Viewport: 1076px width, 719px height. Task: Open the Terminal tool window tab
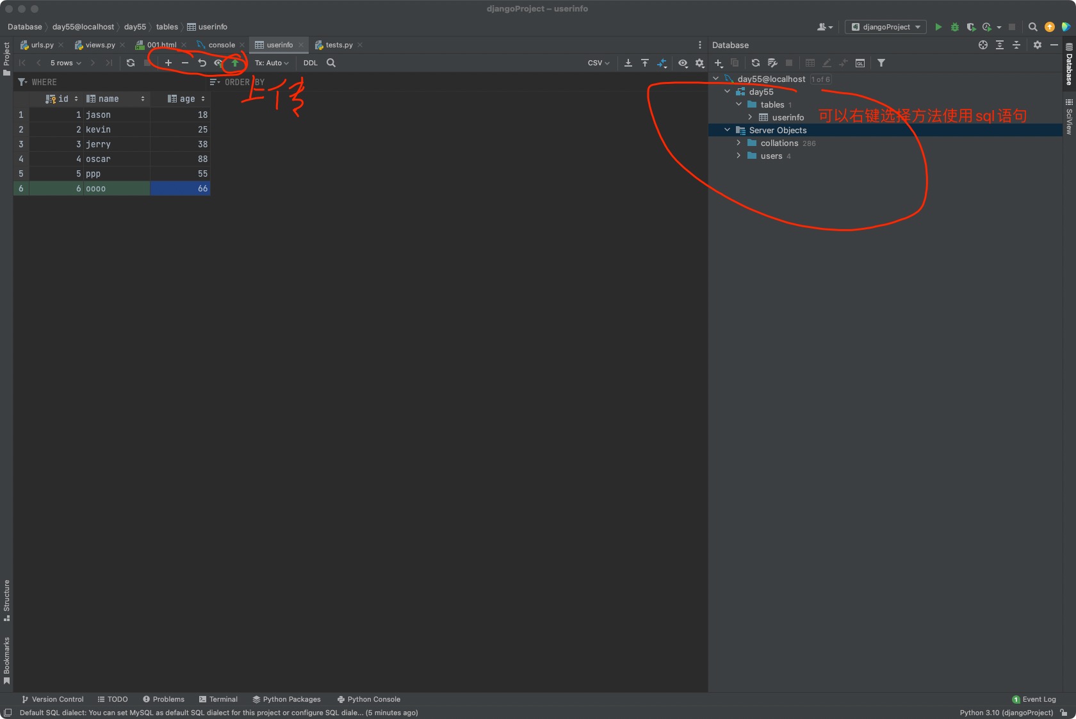218,699
